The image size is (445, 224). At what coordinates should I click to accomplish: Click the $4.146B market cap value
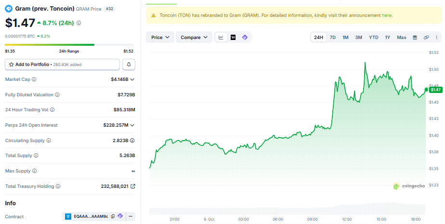point(119,79)
